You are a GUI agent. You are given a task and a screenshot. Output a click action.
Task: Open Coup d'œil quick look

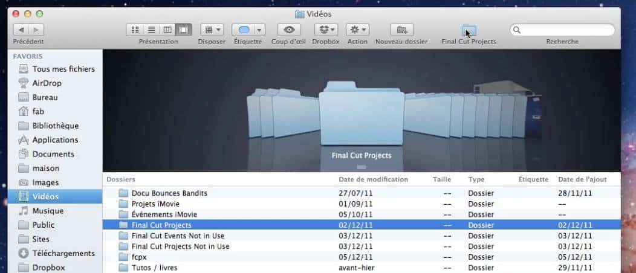tap(288, 30)
